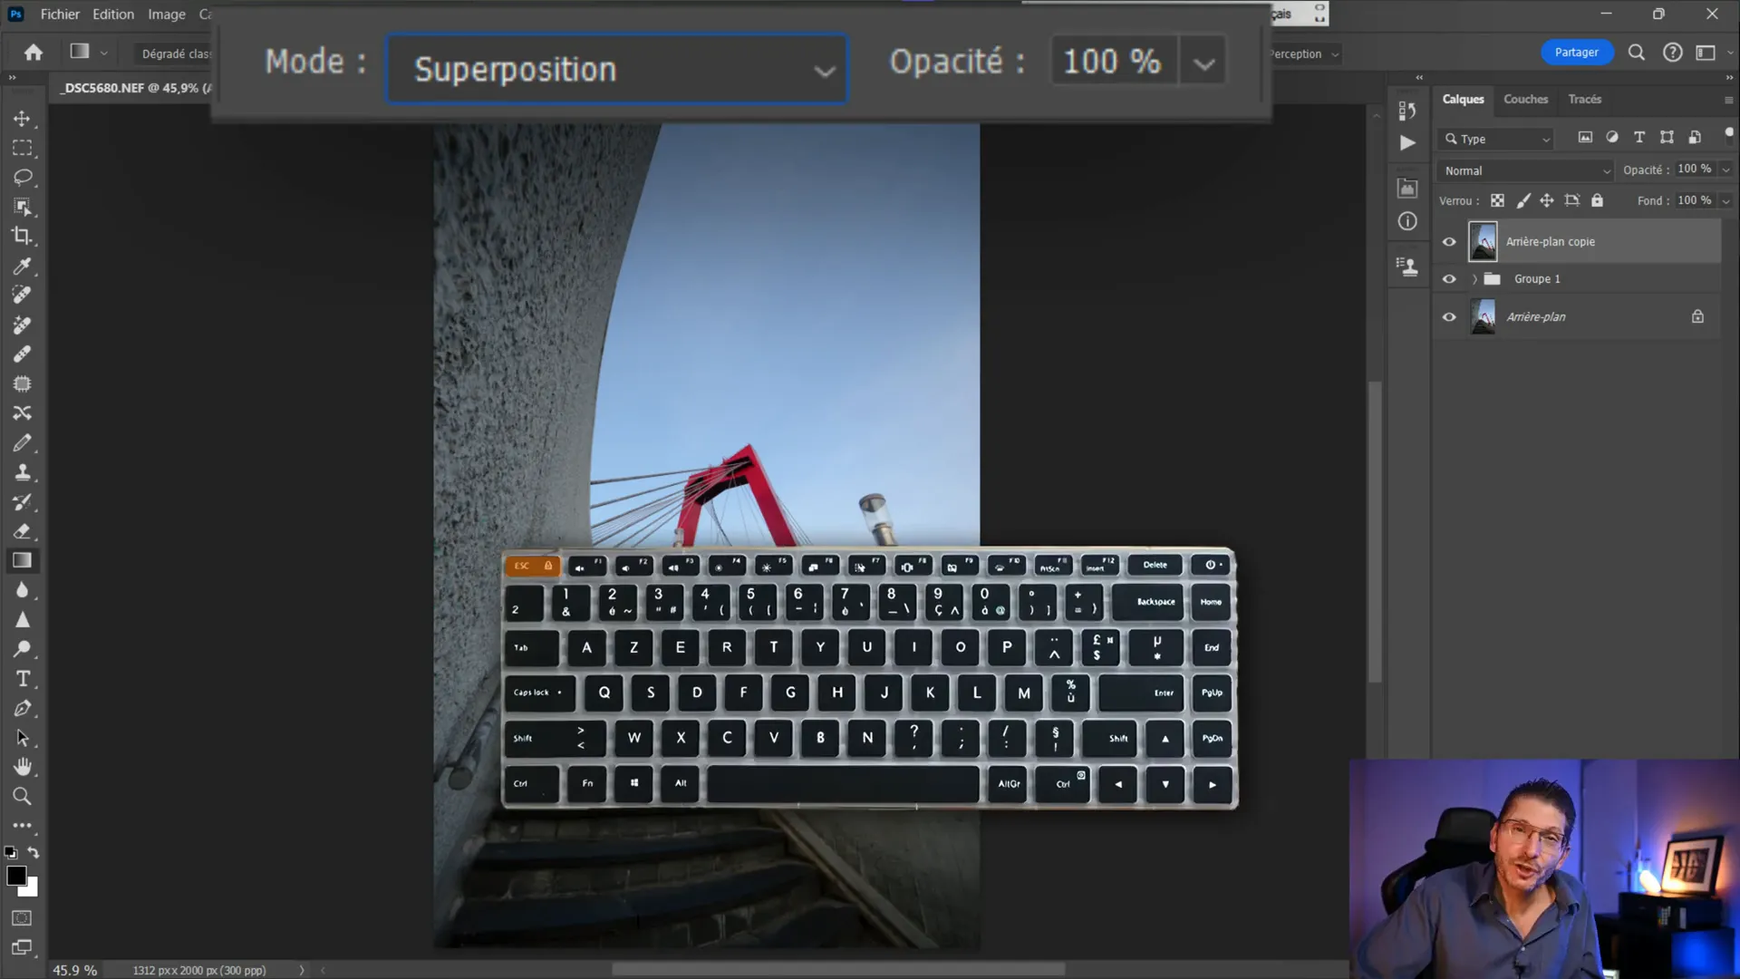Expand the Groupe 1 folder
1740x979 pixels.
[1474, 279]
